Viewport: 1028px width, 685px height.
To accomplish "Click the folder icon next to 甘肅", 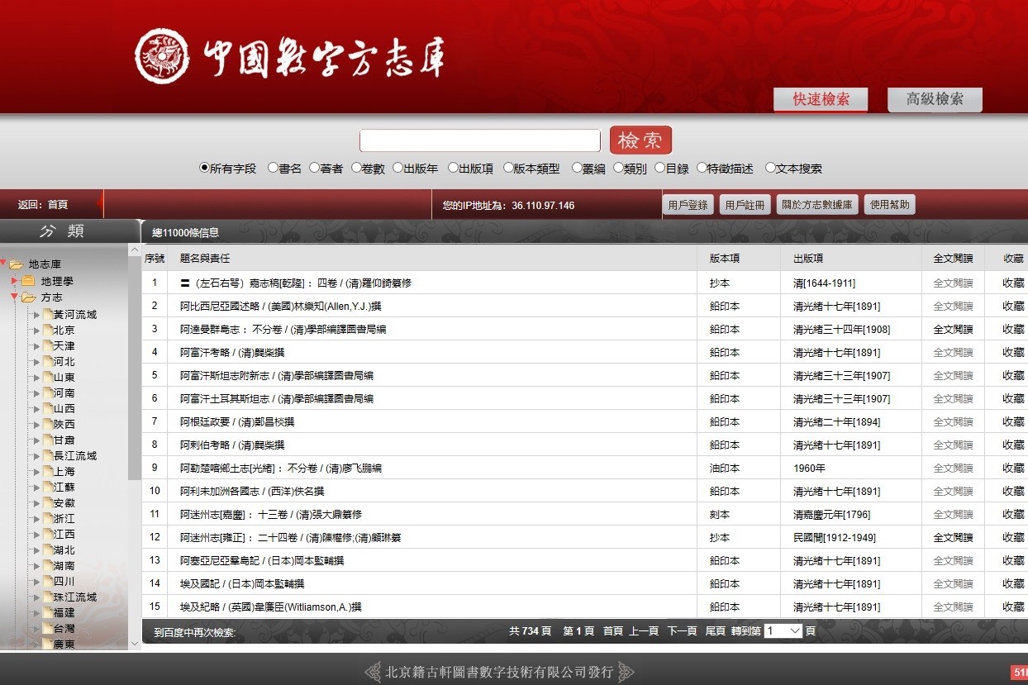I will pos(47,440).
